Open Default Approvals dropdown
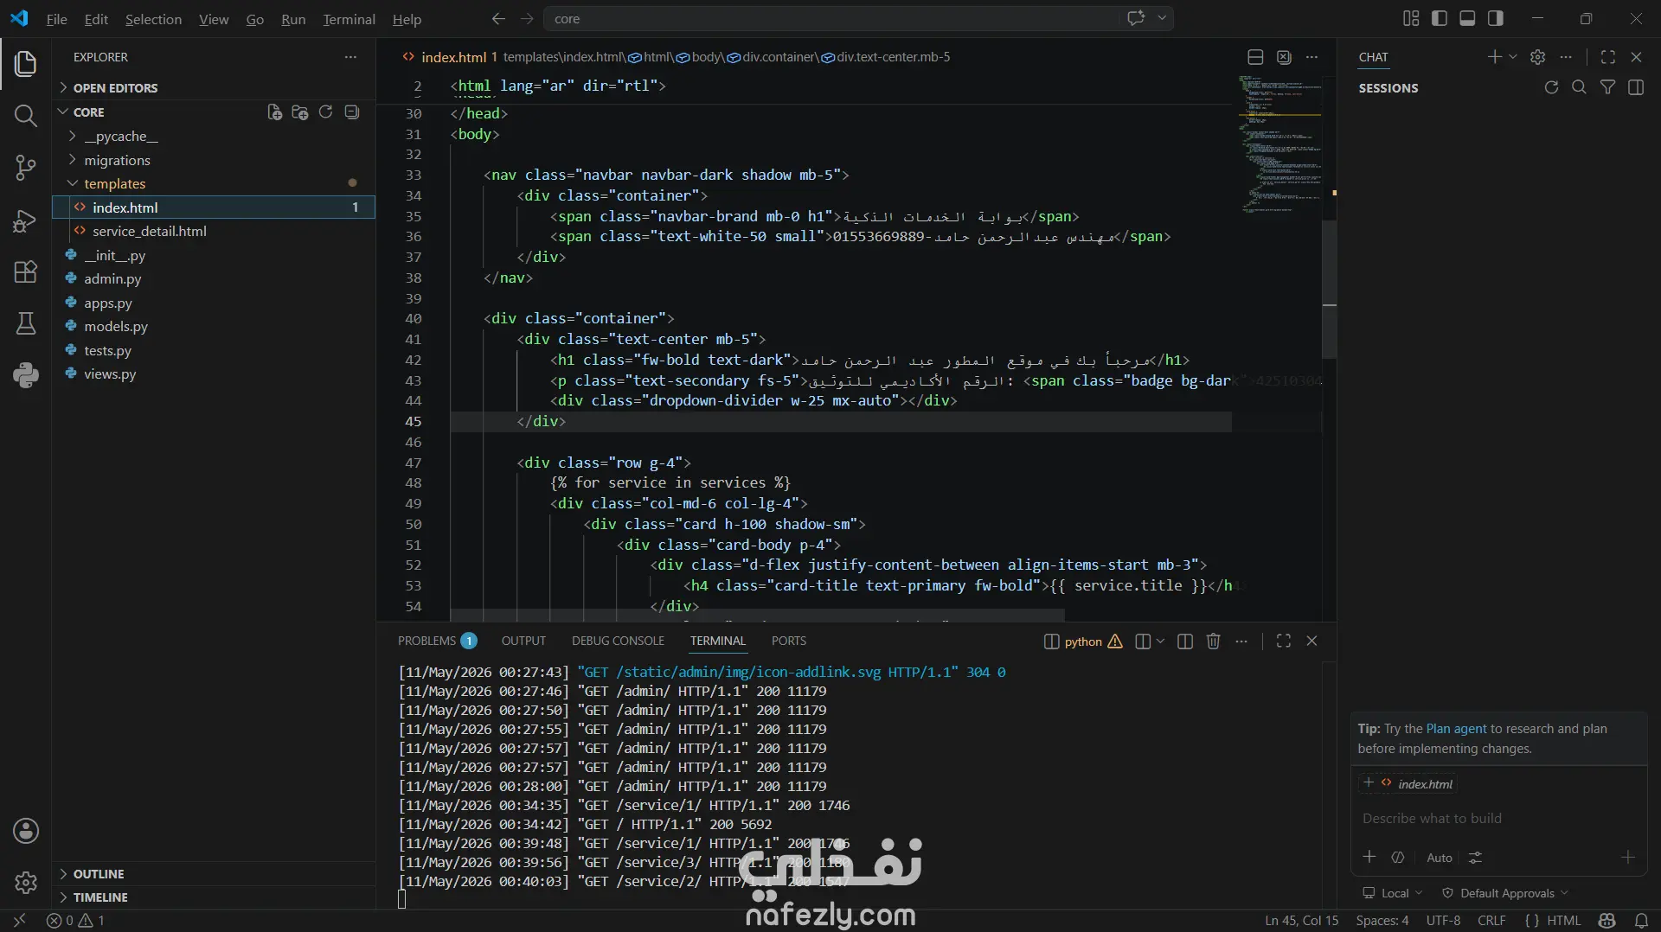The height and width of the screenshot is (932, 1661). pyautogui.click(x=1505, y=893)
